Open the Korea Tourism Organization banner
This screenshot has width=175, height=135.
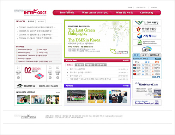click(147, 29)
